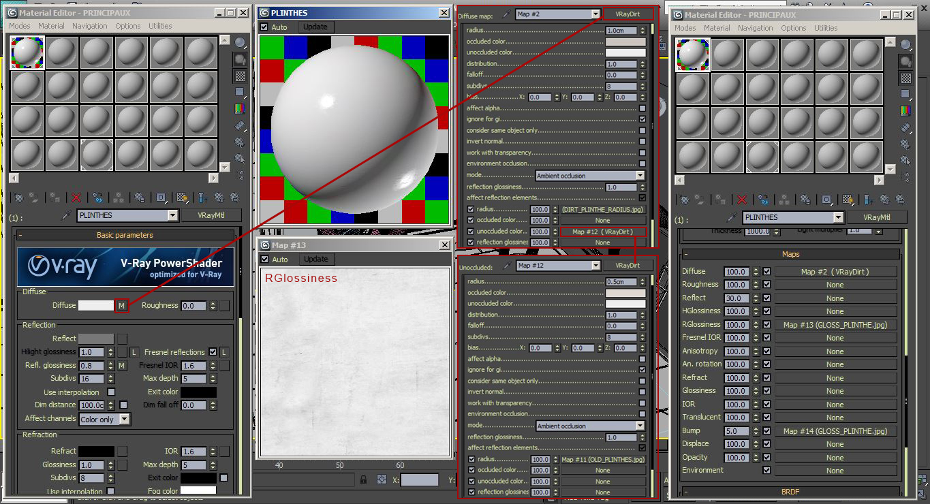
Task: Click Update button in PLINTHES preview window
Action: click(x=315, y=27)
